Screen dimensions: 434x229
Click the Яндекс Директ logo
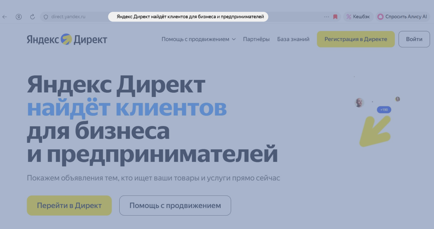point(67,39)
